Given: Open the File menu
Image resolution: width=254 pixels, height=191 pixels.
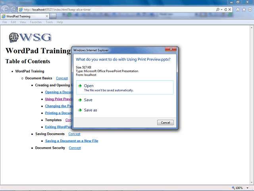Looking at the screenshot, I should [x=5, y=22].
